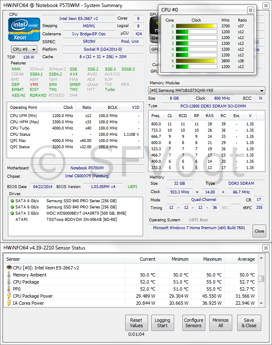Viewport: 272px width, 345px height.
Task: Click the scroll up arrow in sensor list
Action: click(261, 258)
